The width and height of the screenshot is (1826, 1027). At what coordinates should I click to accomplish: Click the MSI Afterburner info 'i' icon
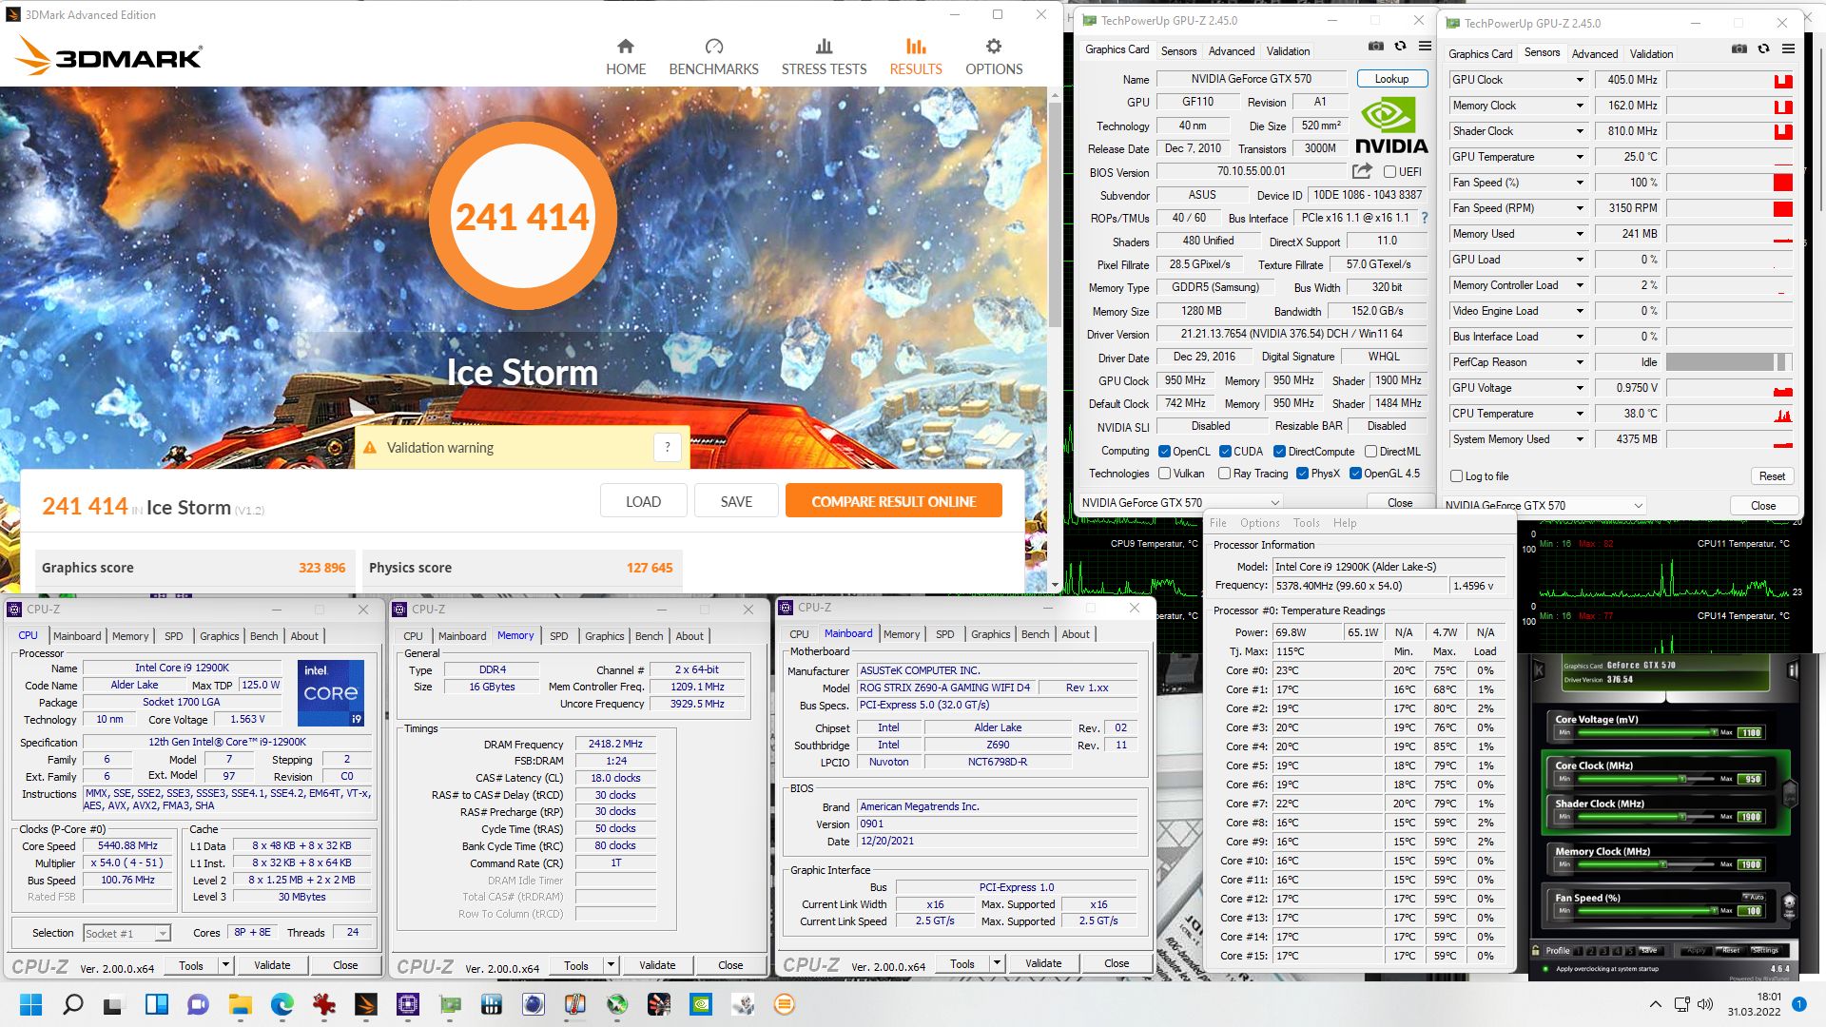click(x=1793, y=670)
